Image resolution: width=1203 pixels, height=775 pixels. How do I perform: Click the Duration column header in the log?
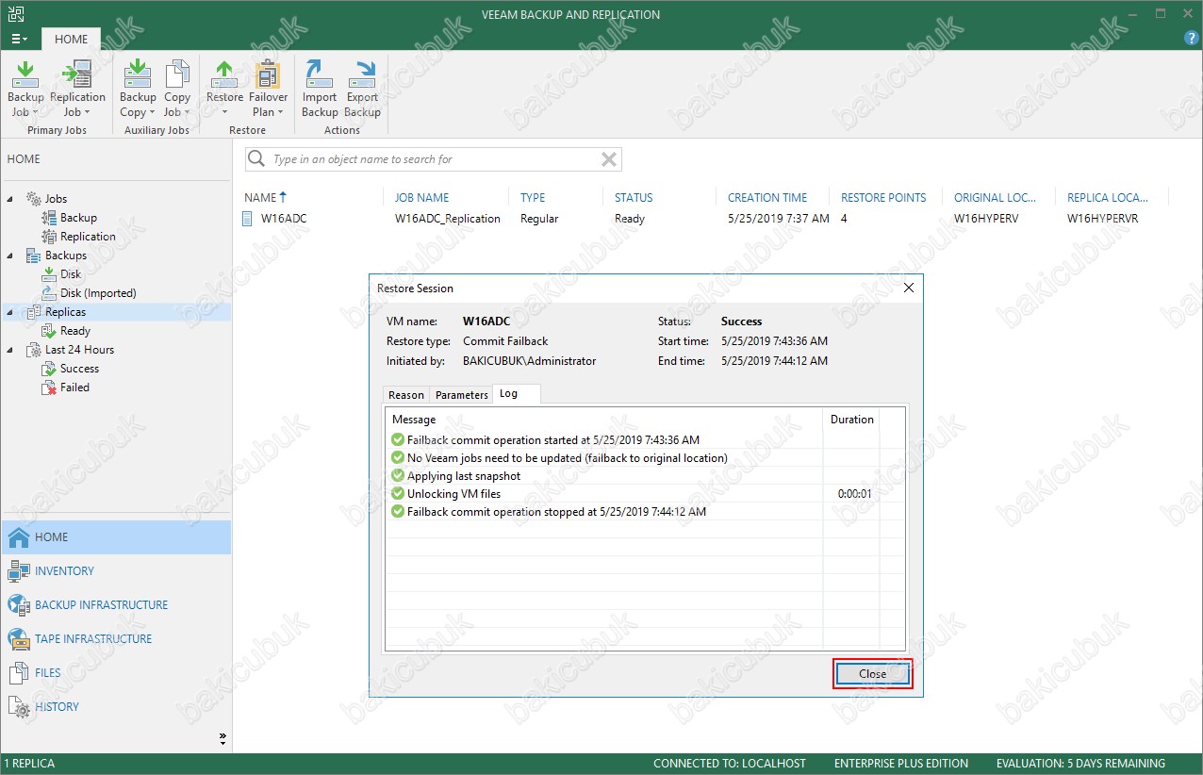pyautogui.click(x=851, y=420)
